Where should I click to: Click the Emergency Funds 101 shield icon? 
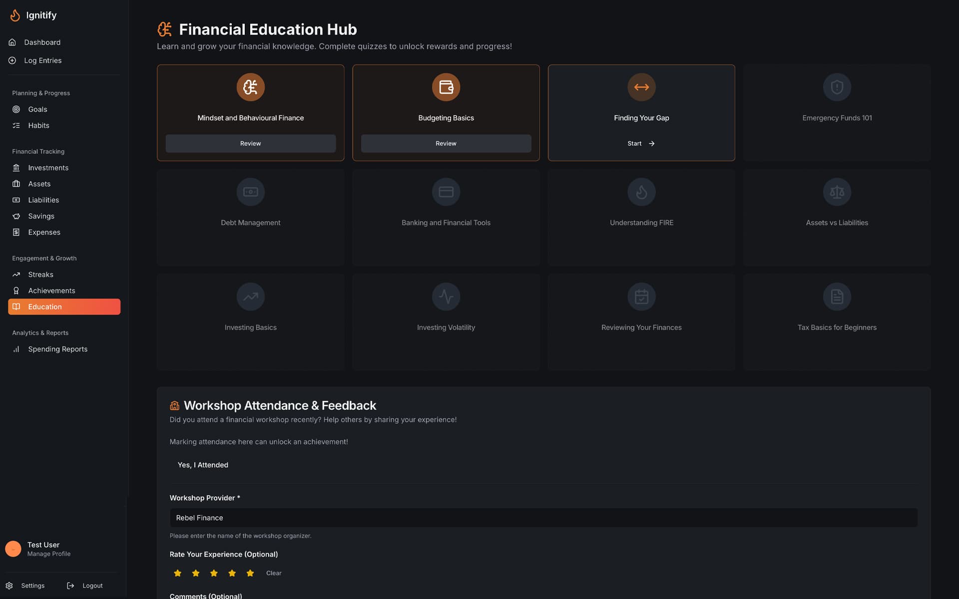point(837,87)
